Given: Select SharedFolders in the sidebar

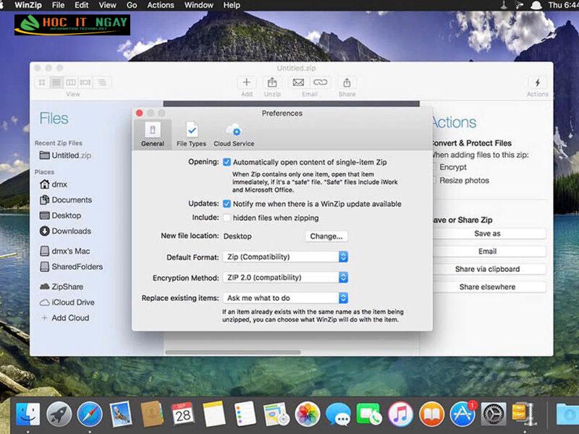Looking at the screenshot, I should (x=71, y=266).
